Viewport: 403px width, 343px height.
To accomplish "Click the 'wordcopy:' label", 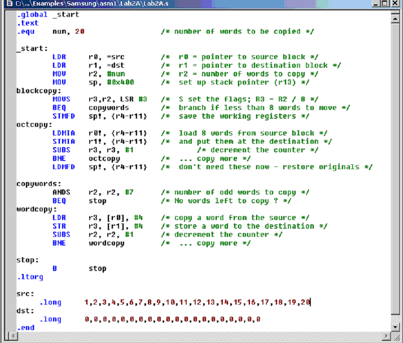I will click(x=37, y=209).
